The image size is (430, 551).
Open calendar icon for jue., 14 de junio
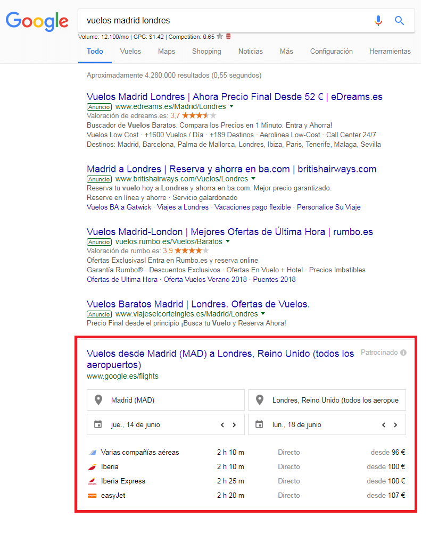click(x=98, y=424)
